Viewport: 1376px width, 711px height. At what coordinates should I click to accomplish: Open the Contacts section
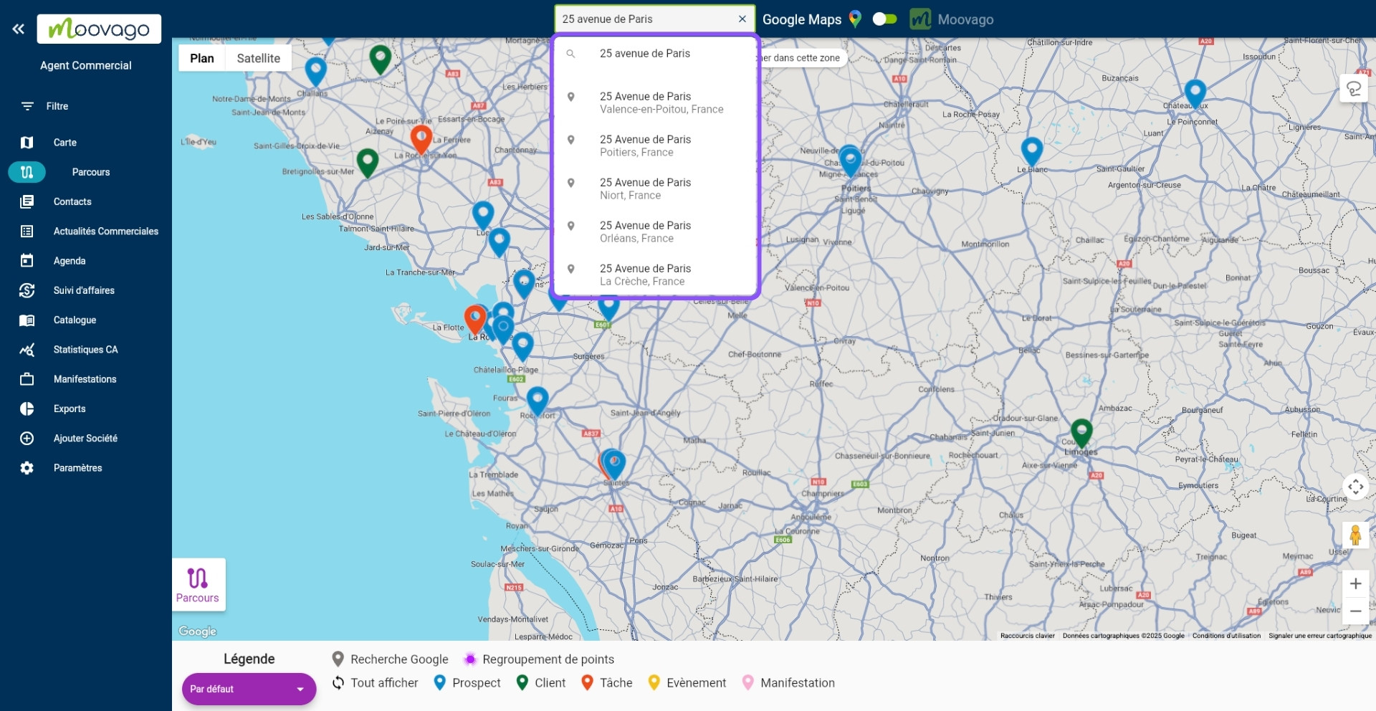pos(72,201)
